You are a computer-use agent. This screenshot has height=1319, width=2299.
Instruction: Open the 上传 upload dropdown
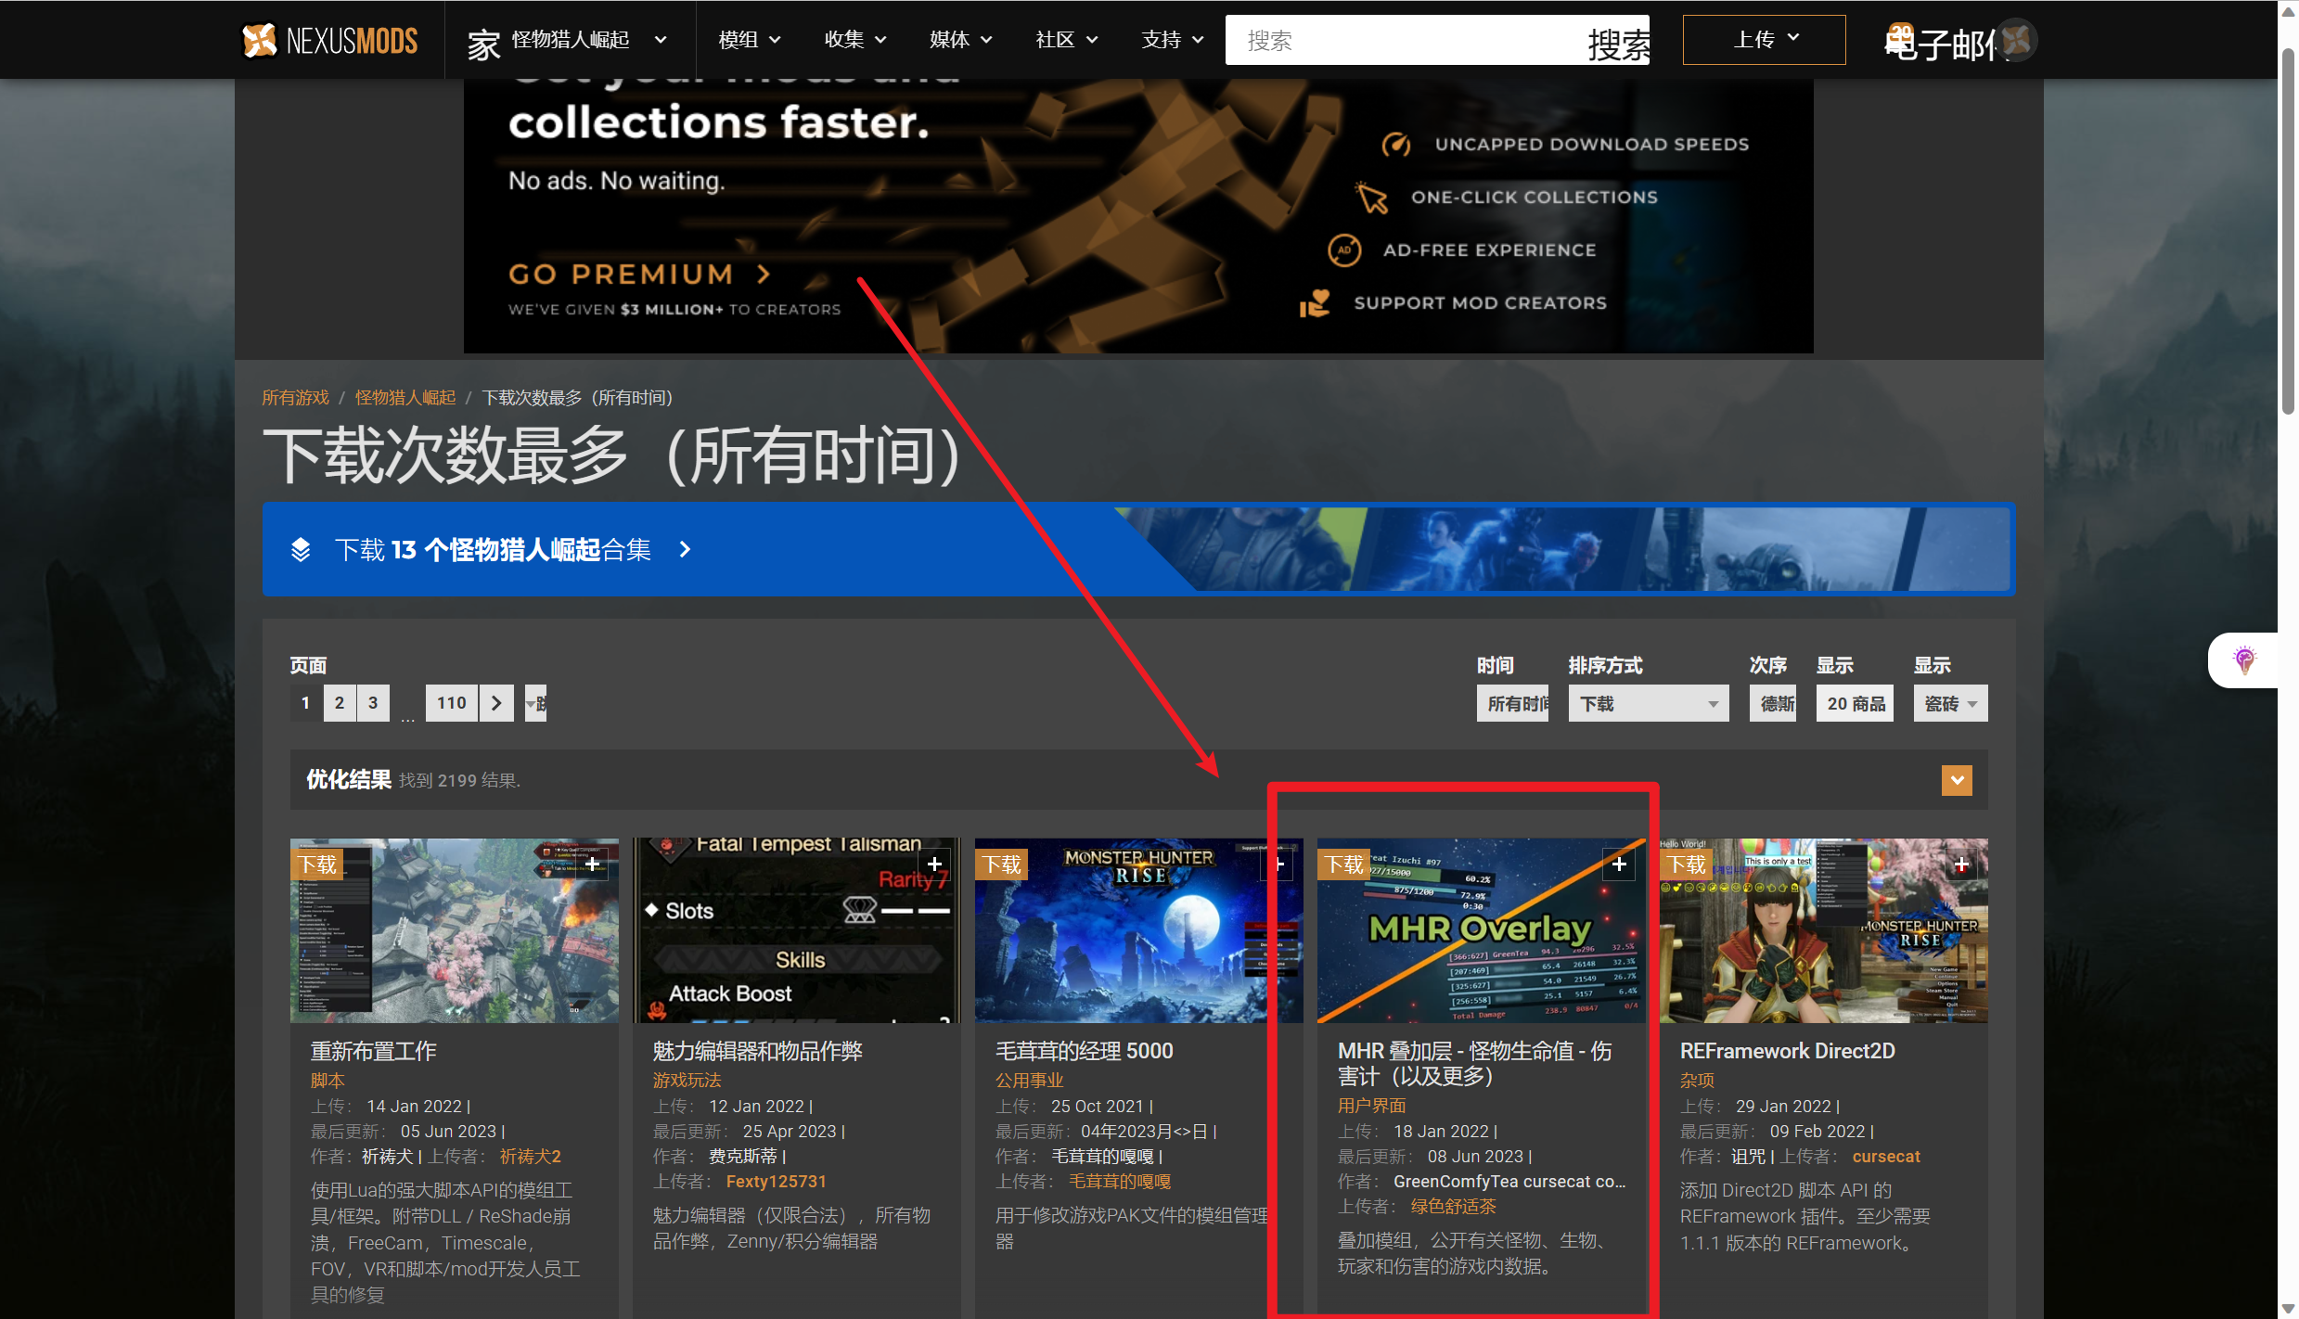click(x=1764, y=40)
